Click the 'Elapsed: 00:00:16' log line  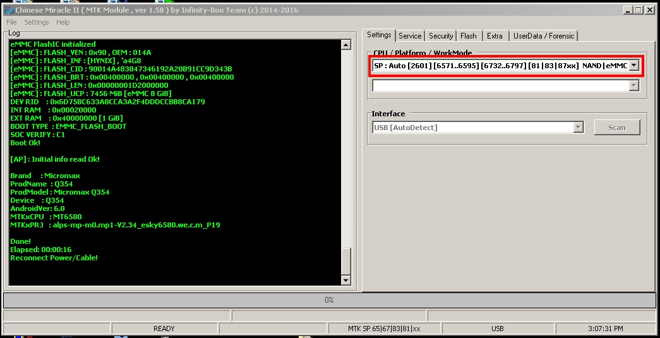click(x=41, y=250)
